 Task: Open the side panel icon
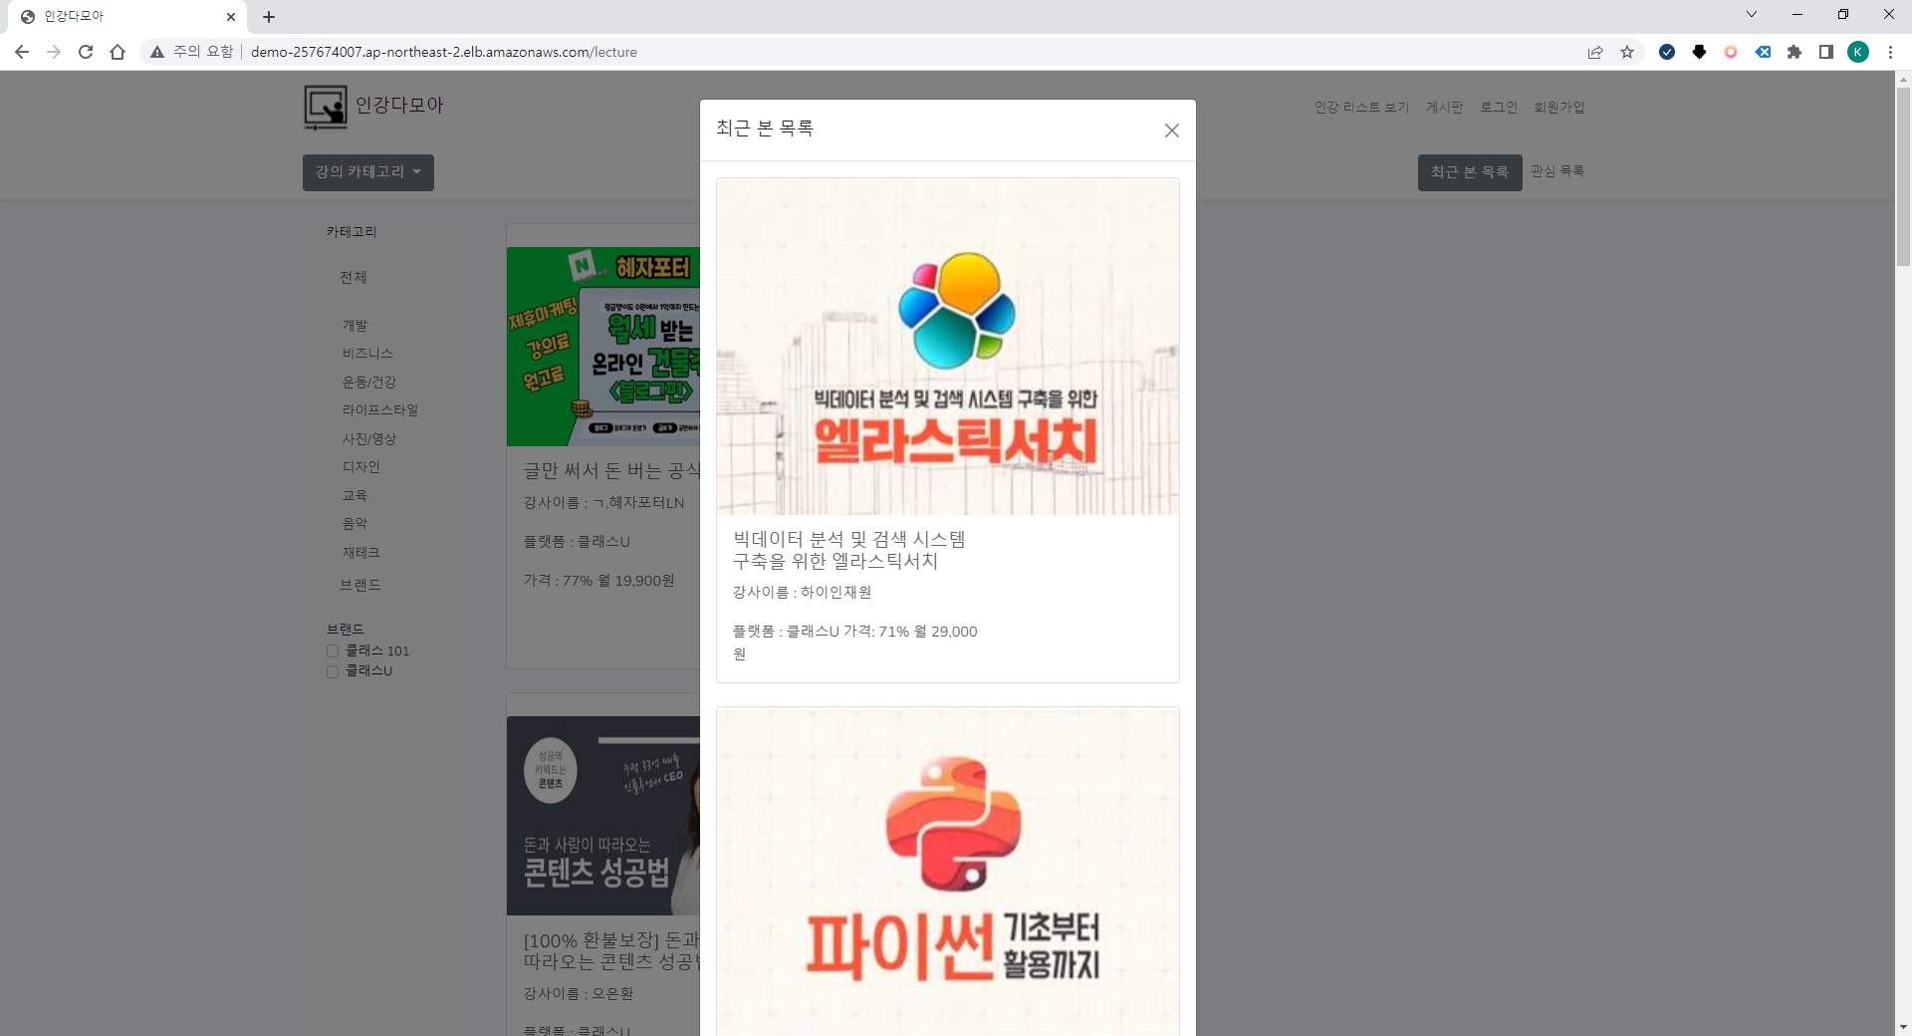tap(1827, 52)
